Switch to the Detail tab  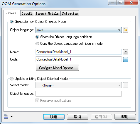click(27, 13)
